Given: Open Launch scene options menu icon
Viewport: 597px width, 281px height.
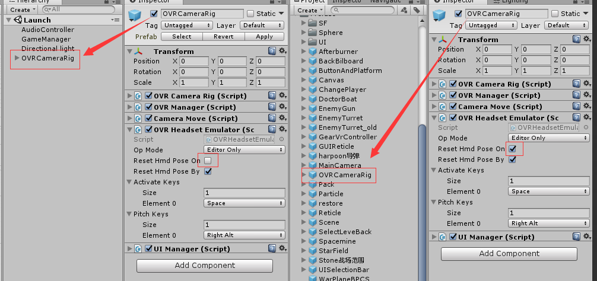Looking at the screenshot, I should pyautogui.click(x=115, y=20).
